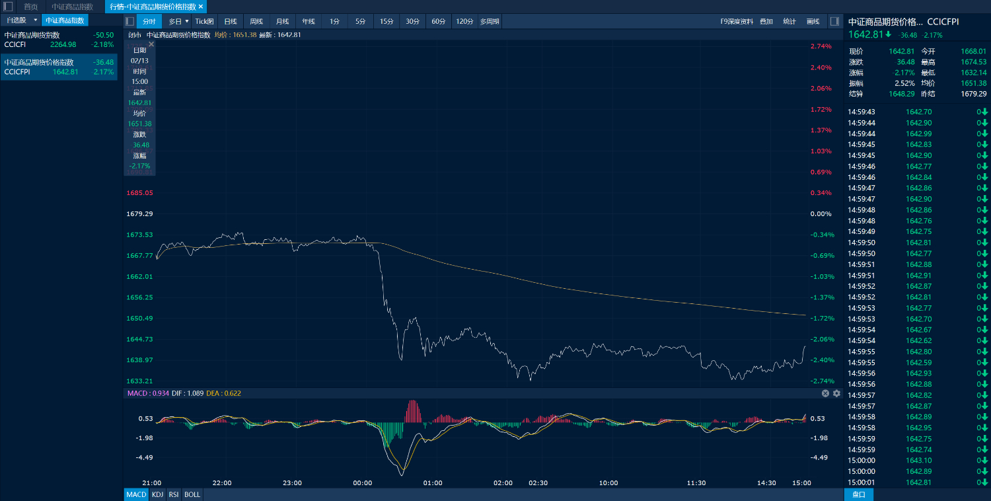Toggle the right quote panel icon
991x501 pixels.
click(x=834, y=21)
